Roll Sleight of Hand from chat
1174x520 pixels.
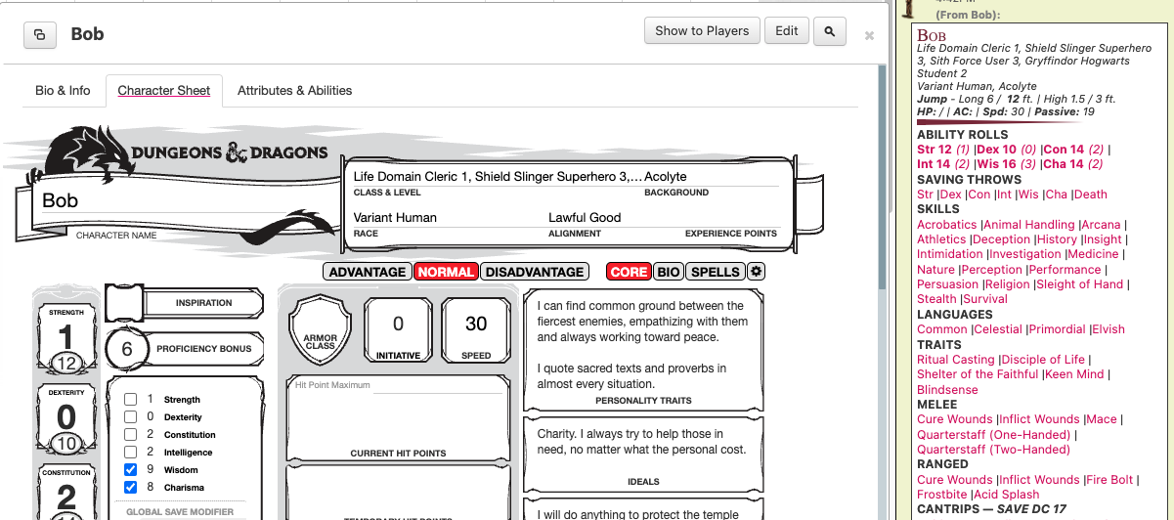[1079, 284]
